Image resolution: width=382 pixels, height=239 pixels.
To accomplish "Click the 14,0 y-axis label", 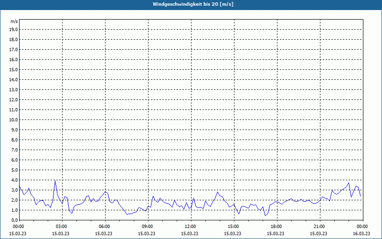I will click(x=13, y=79).
